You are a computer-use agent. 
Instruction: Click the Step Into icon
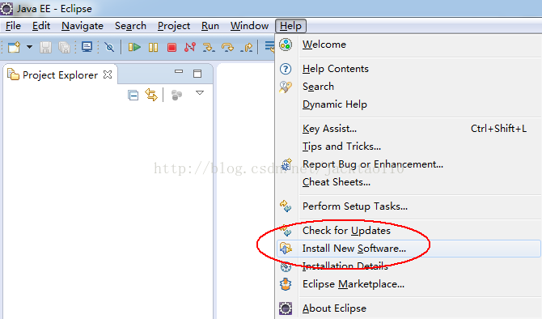pos(209,47)
